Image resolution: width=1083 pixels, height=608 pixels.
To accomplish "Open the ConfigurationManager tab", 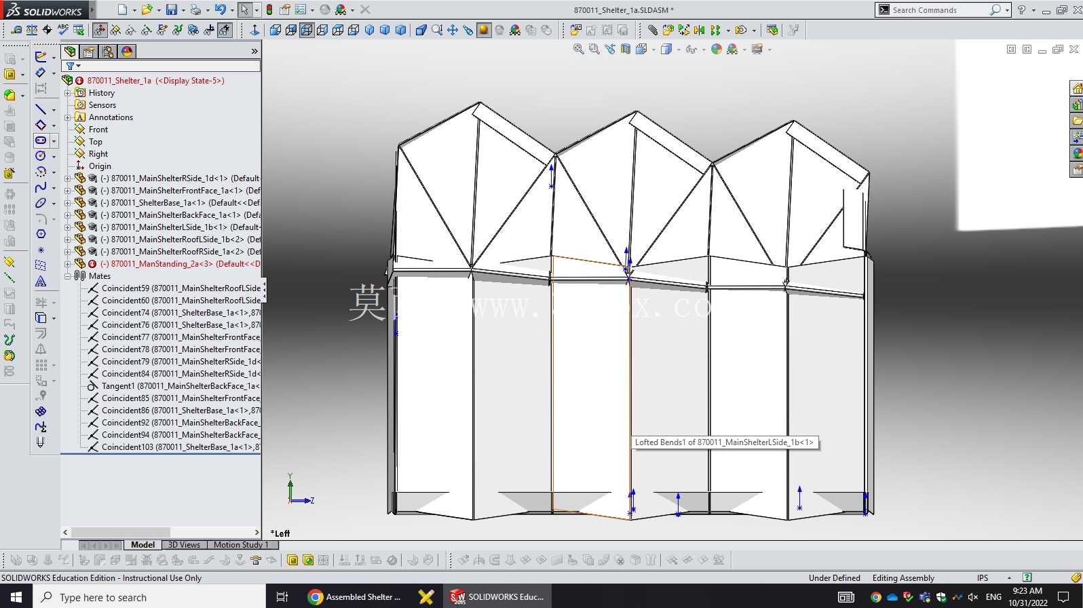I will coord(108,52).
